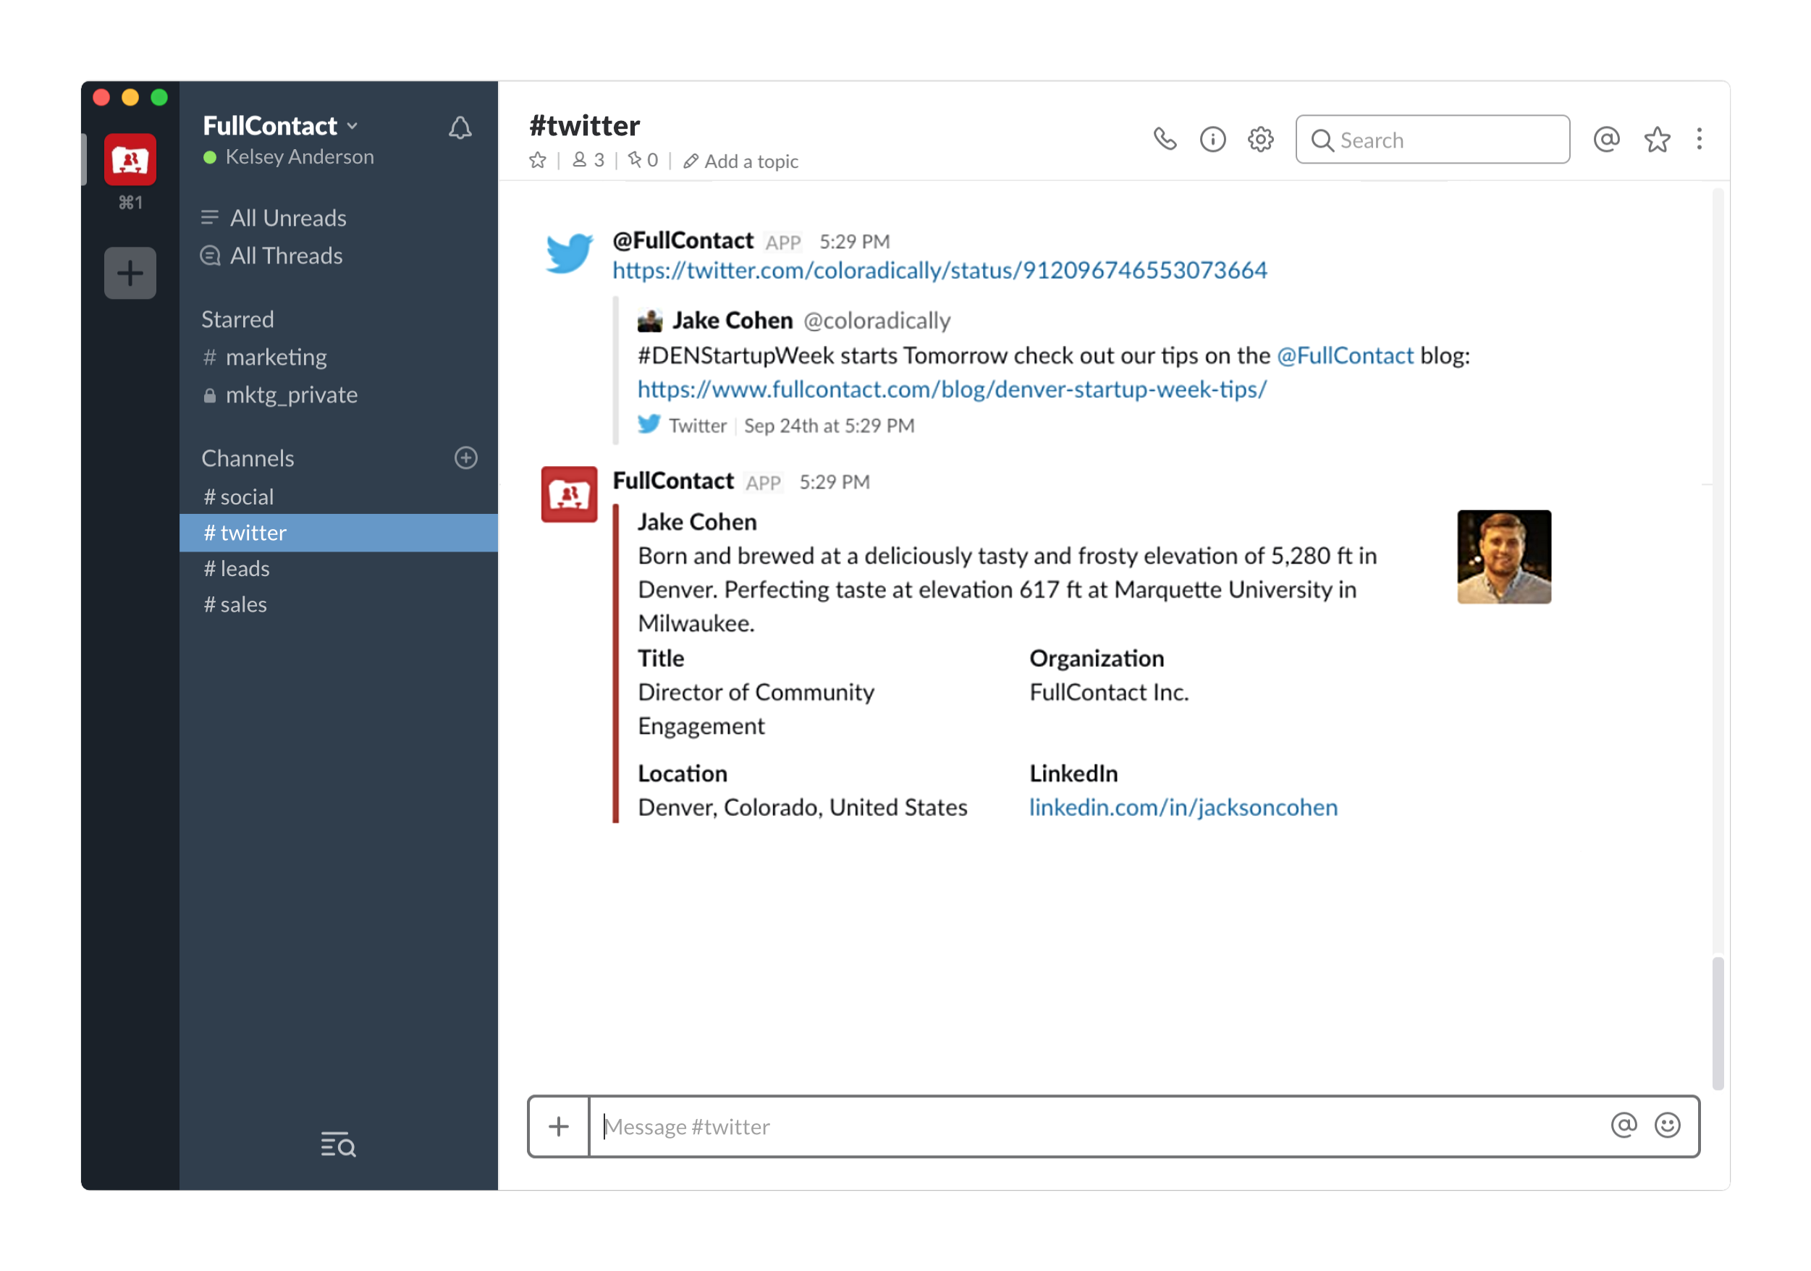Start a call with the phone icon

point(1164,140)
